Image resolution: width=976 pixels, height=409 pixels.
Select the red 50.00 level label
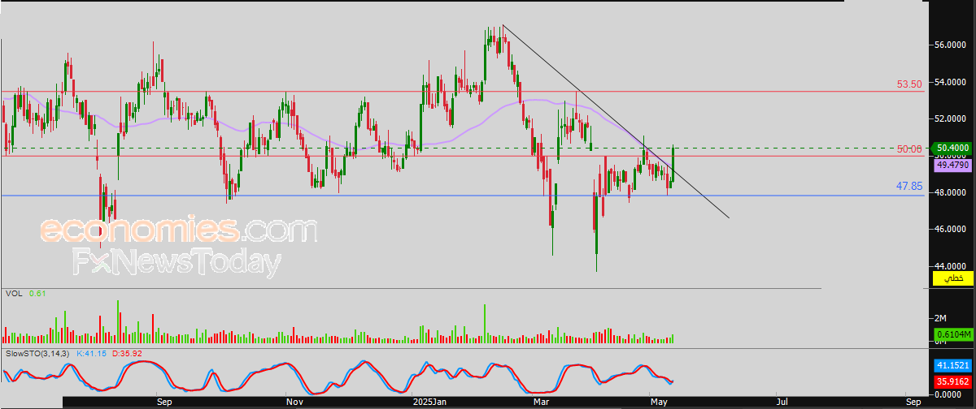point(908,149)
